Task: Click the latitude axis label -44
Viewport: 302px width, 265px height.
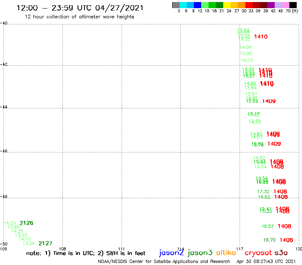Action: click(4, 107)
